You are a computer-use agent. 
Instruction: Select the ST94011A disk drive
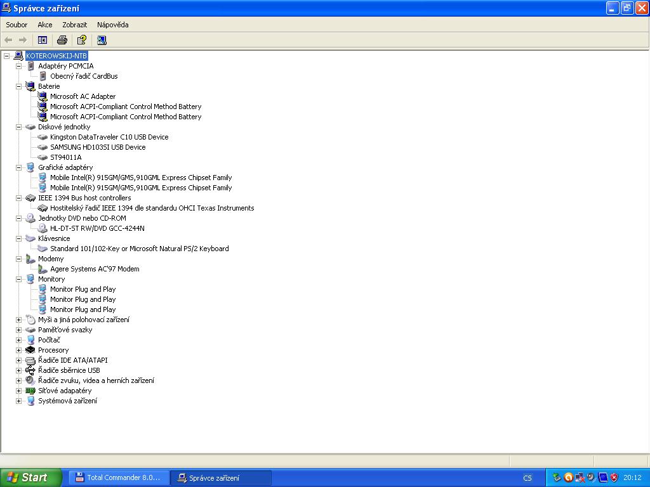(66, 157)
